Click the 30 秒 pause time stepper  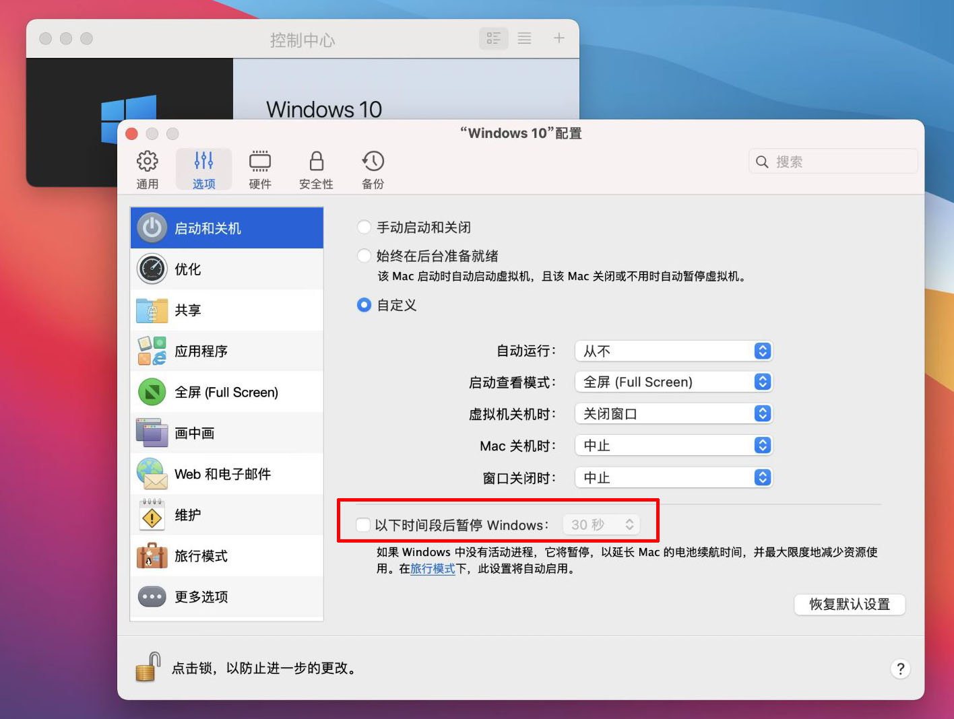click(x=629, y=524)
